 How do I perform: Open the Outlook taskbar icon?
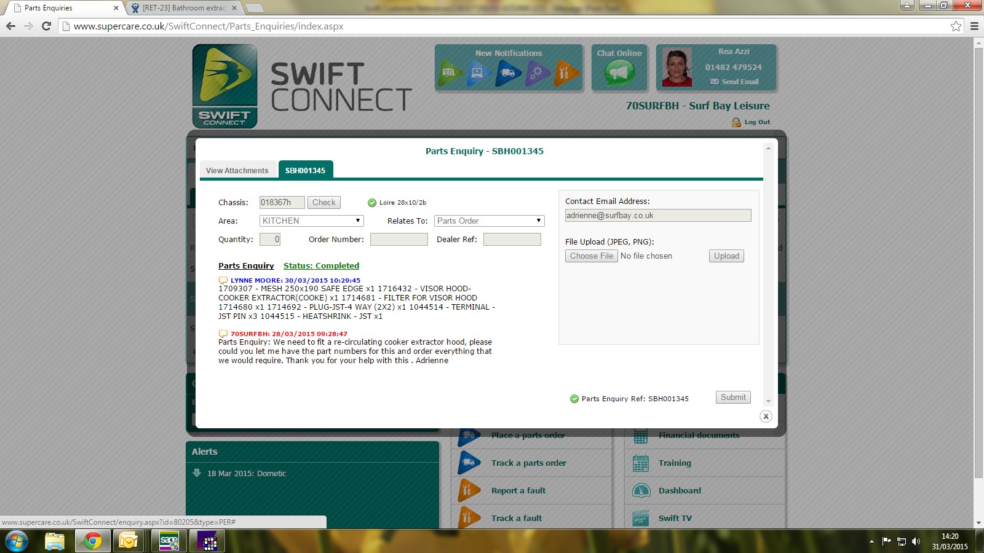click(x=129, y=541)
